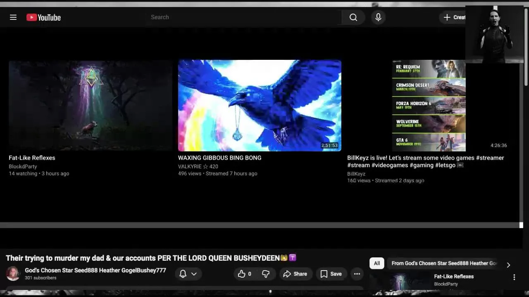Viewport: 529px width, 297px height.
Task: Click the notification bell icon
Action: [x=183, y=274]
